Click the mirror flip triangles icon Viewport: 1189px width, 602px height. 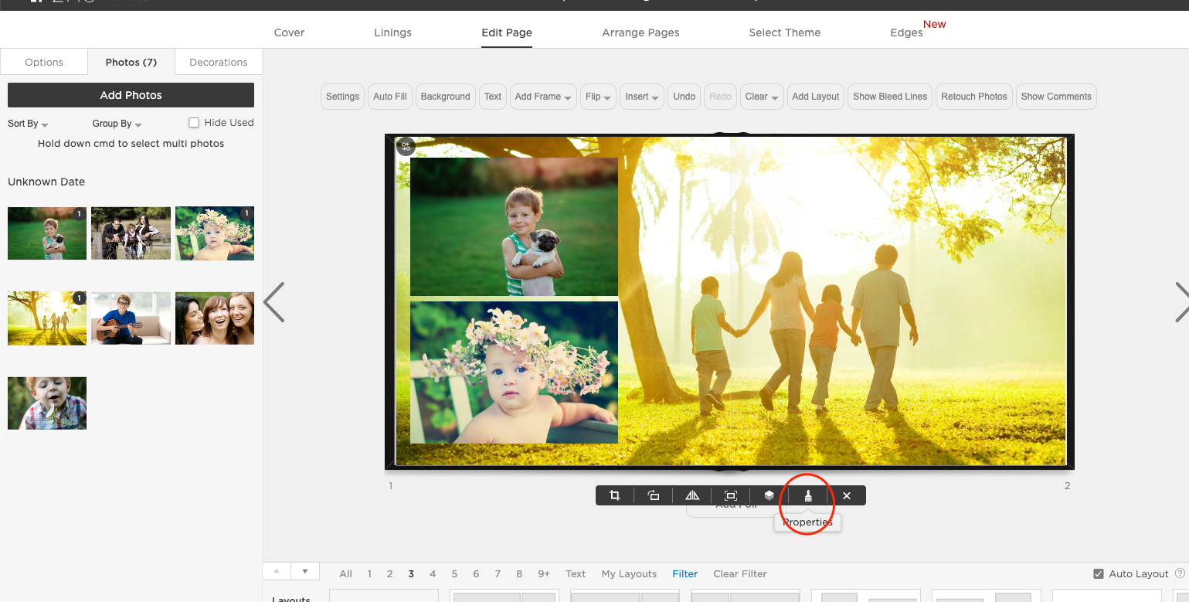tap(692, 495)
